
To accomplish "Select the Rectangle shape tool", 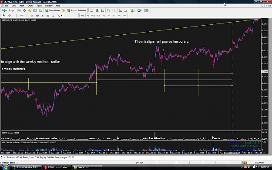I will coord(48,16).
